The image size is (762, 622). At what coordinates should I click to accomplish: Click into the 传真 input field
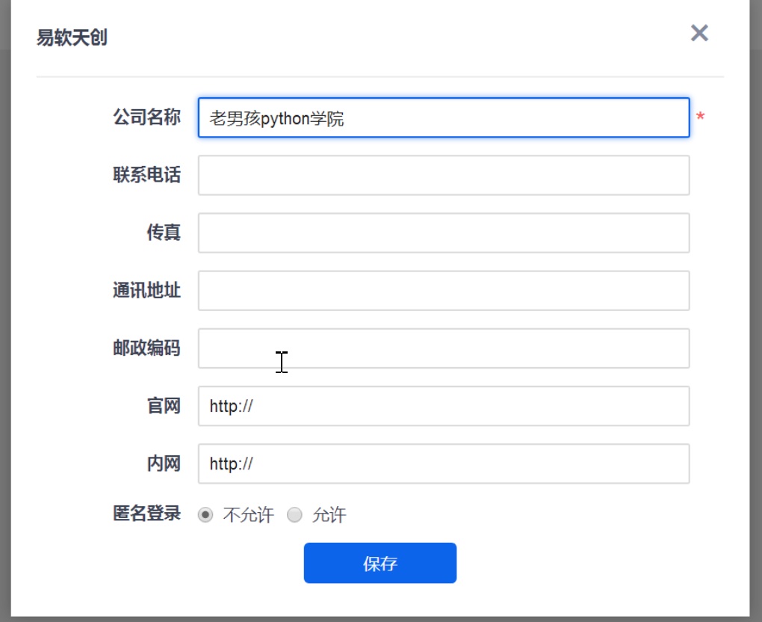coord(443,233)
